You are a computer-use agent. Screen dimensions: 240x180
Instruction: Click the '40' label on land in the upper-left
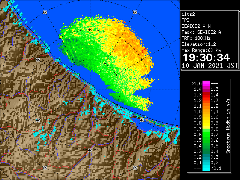pyautogui.click(x=38, y=60)
